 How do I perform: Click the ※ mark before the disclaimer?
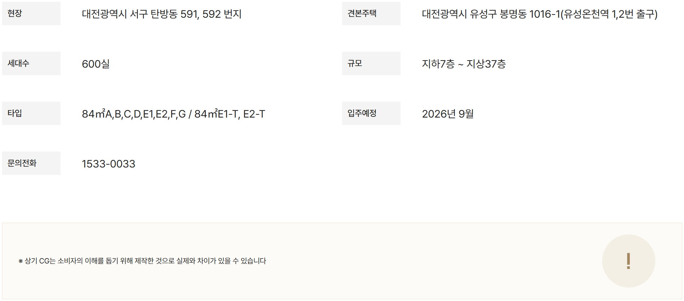21,261
